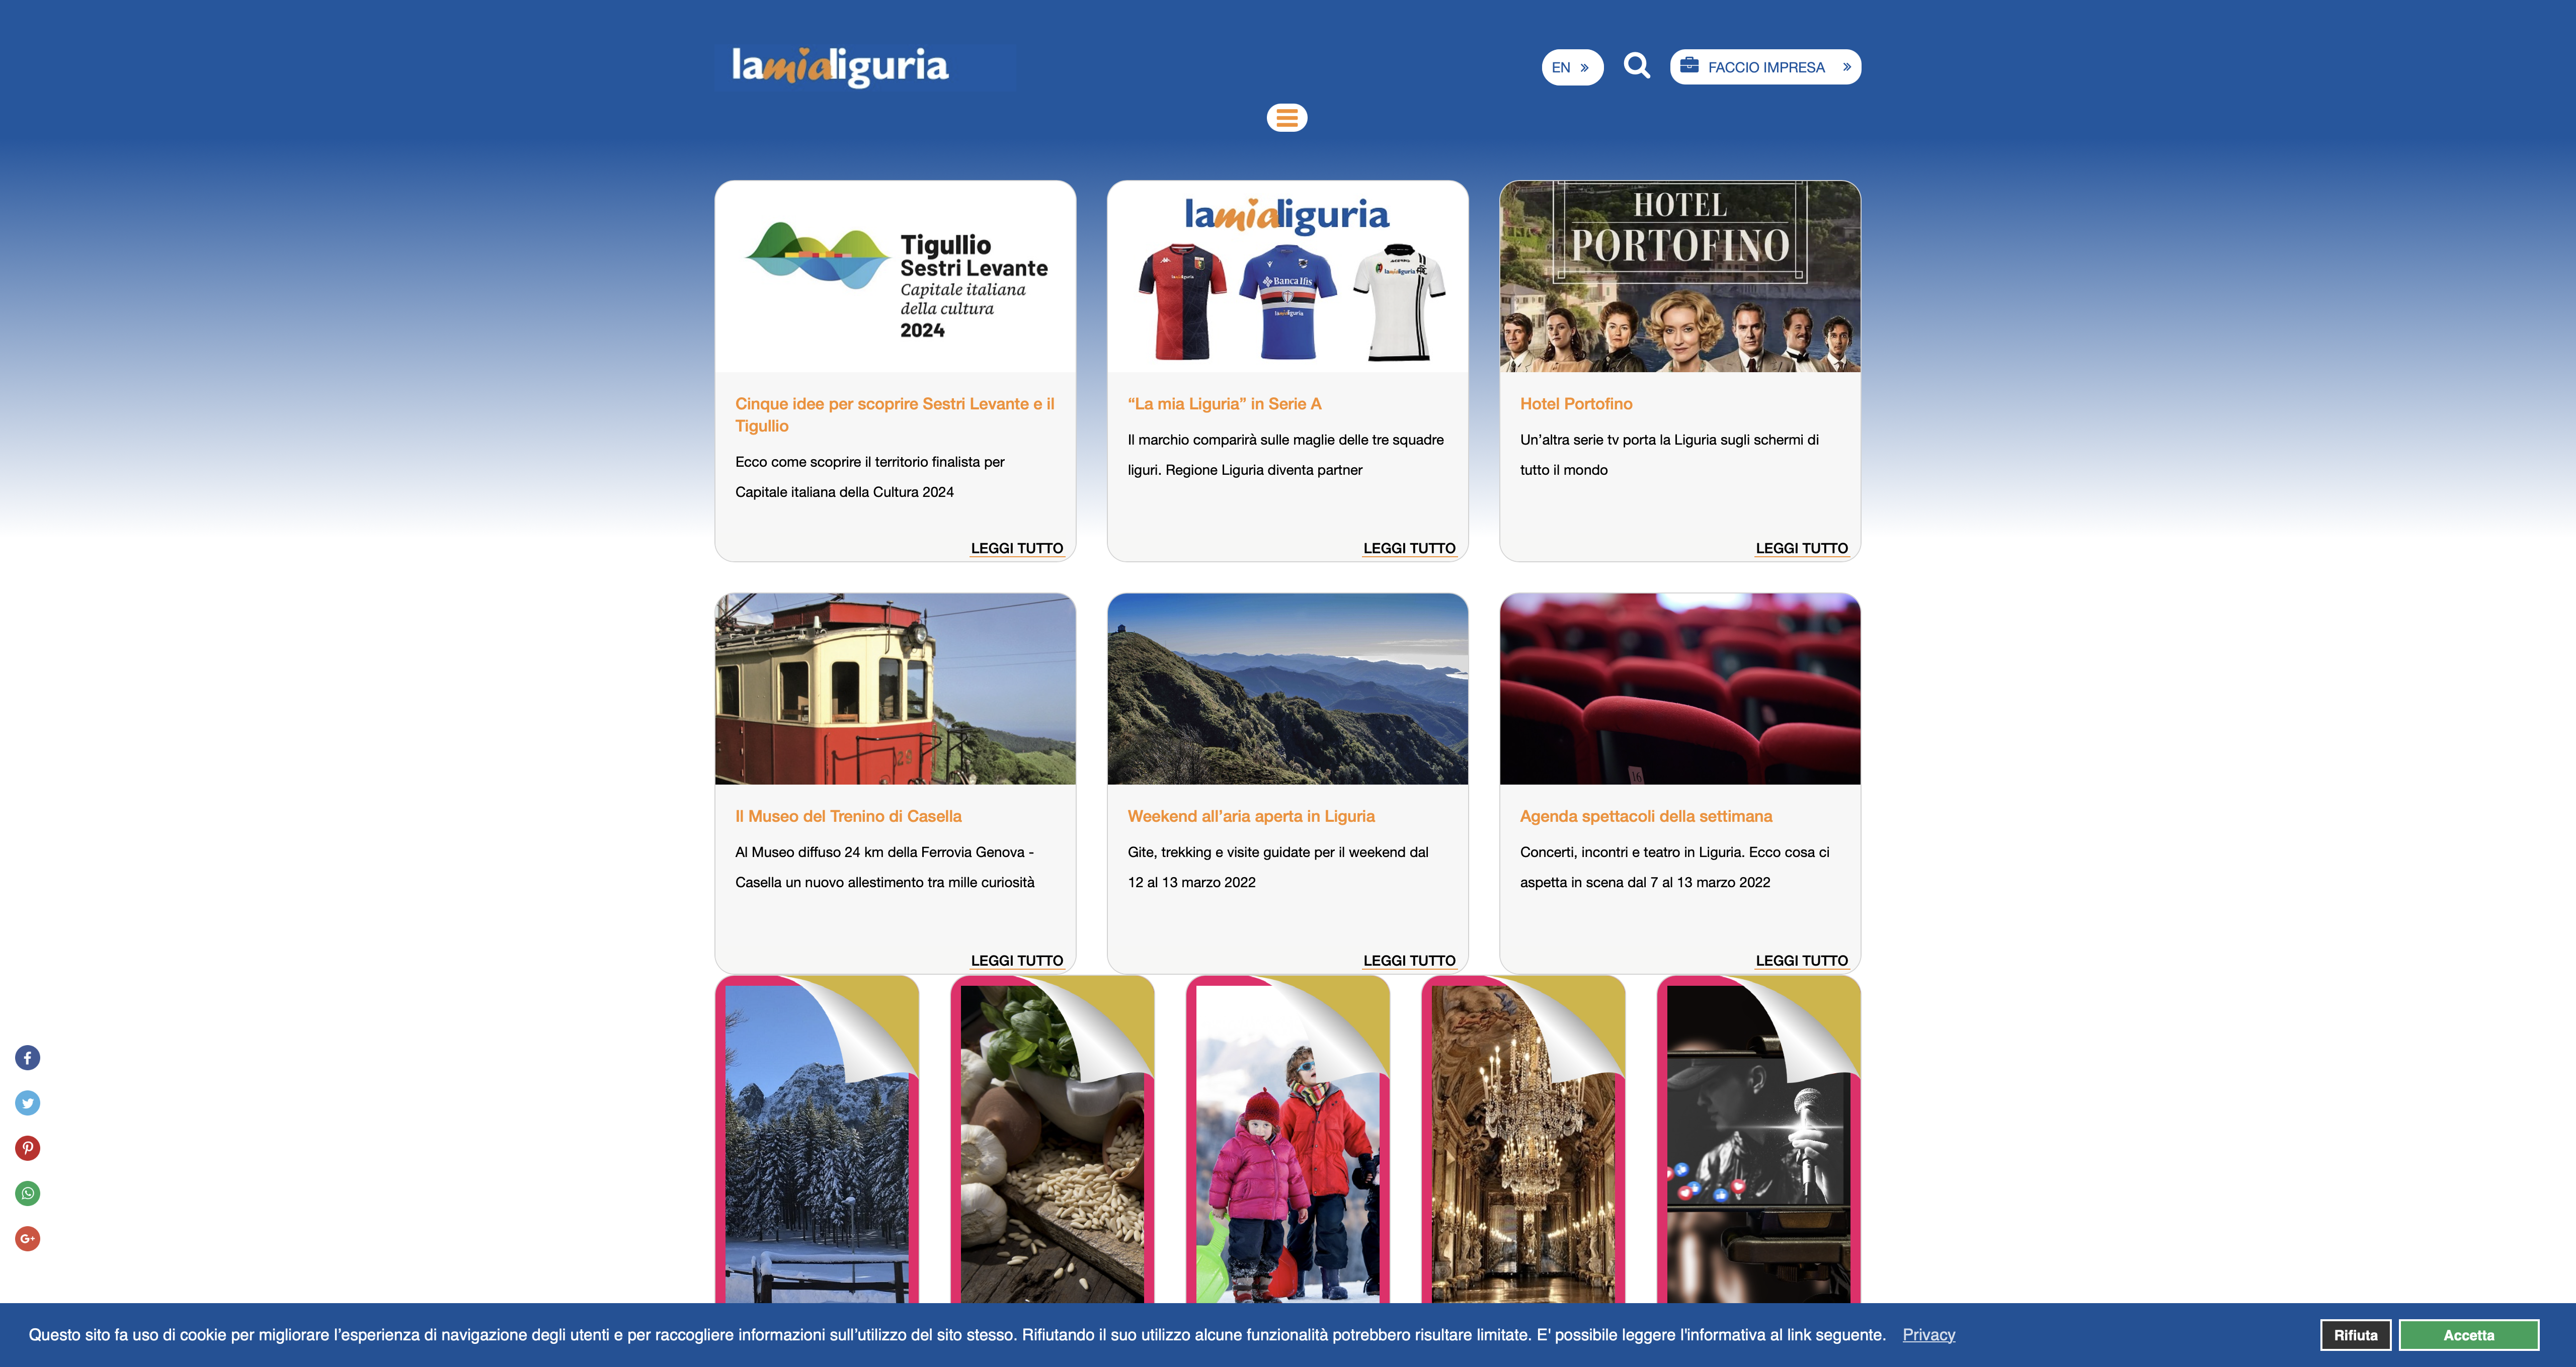
Task: Reject cookies with Rifiuta button
Action: [x=2355, y=1335]
